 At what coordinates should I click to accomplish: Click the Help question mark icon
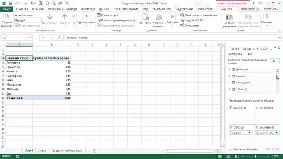coord(253,4)
